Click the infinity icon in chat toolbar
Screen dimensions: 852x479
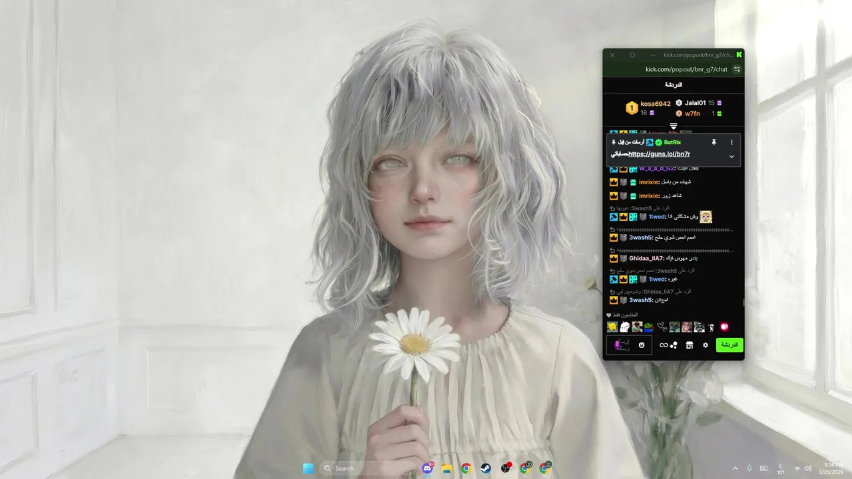664,345
